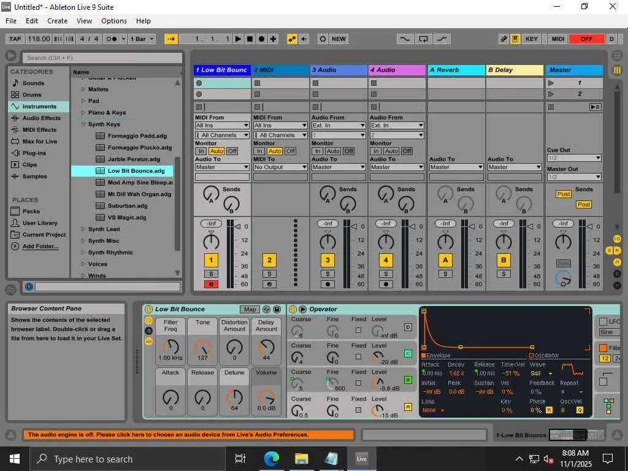This screenshot has width=628, height=471.
Task: Solo track 3 Audio
Action: point(327,274)
